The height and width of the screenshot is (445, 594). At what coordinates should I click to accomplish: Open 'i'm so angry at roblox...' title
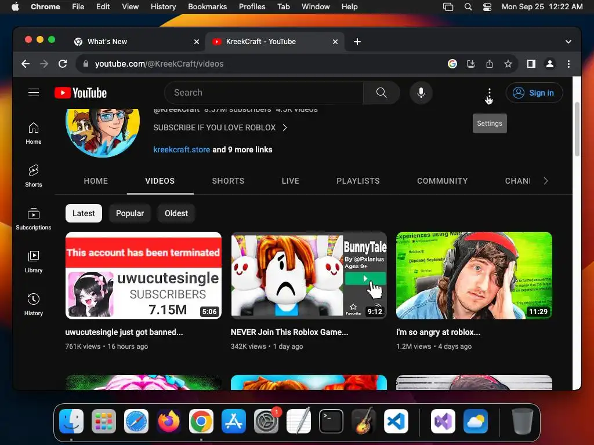439,332
